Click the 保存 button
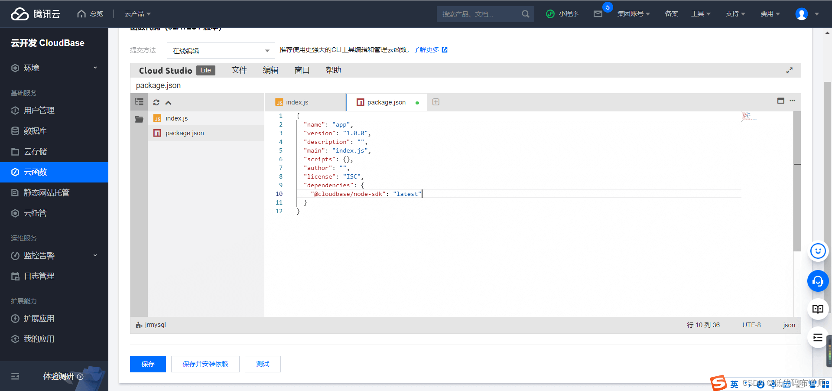 (x=148, y=364)
